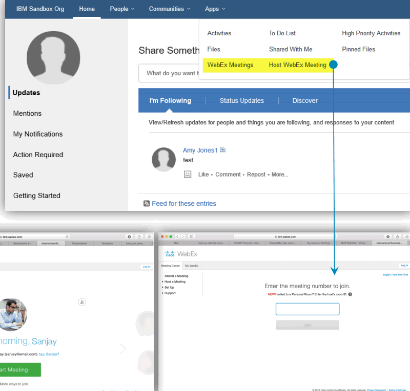Select My WebEx tab
The height and width of the screenshot is (391, 410).
pos(192,266)
